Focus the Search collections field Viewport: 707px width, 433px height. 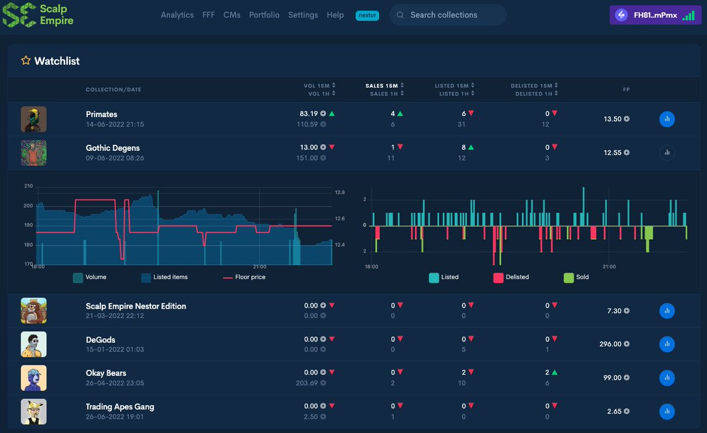click(448, 15)
